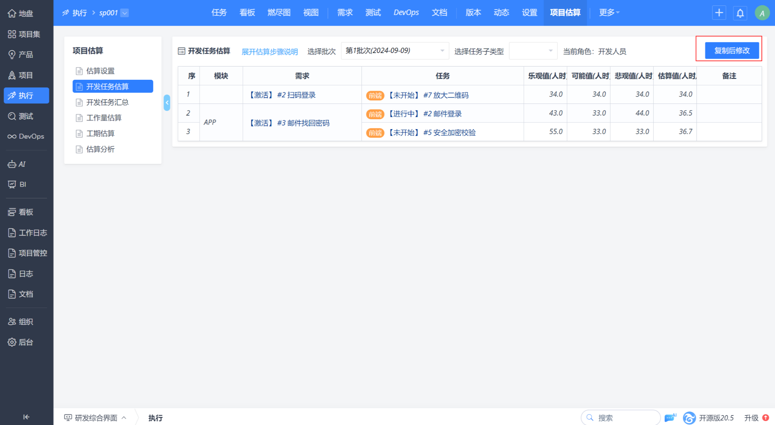Screen dimensions: 775x425
Task: Switch to the 燃尽图 tab
Action: point(279,12)
